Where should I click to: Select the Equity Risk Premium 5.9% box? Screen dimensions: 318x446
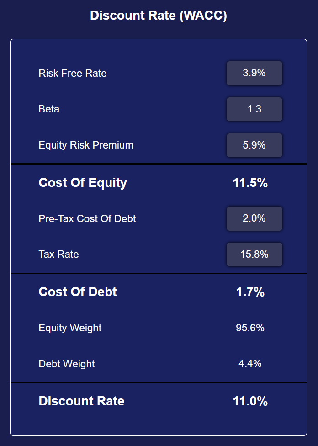click(254, 145)
